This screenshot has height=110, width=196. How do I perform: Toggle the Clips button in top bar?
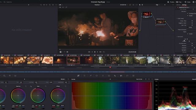(179, 2)
